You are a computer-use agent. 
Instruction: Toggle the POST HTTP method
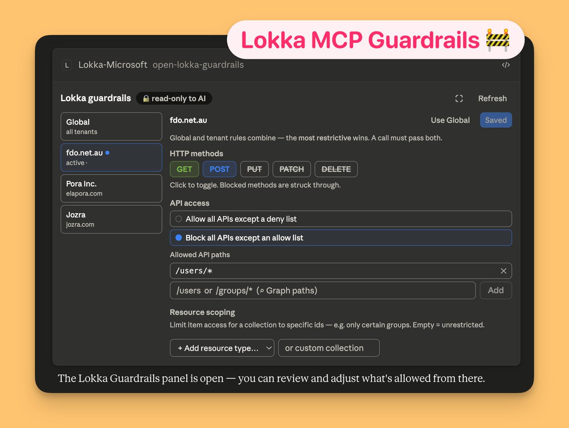click(x=220, y=169)
